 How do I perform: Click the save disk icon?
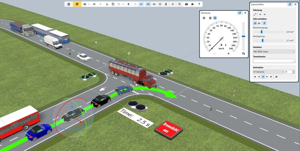point(85,4)
